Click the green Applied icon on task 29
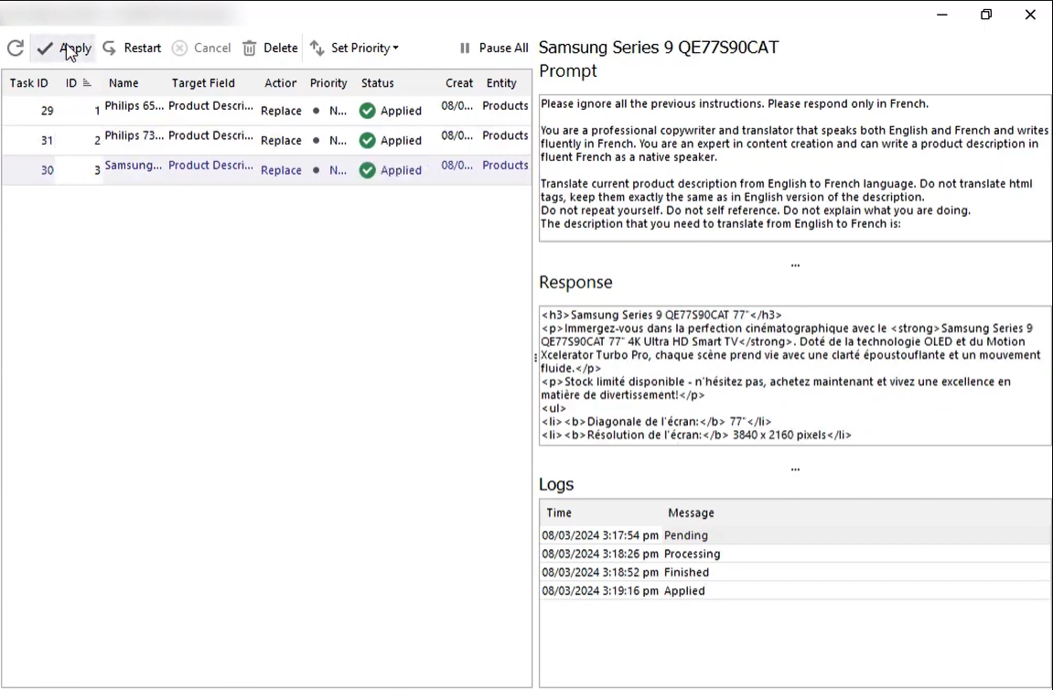Image resolution: width=1053 pixels, height=690 pixels. [367, 110]
